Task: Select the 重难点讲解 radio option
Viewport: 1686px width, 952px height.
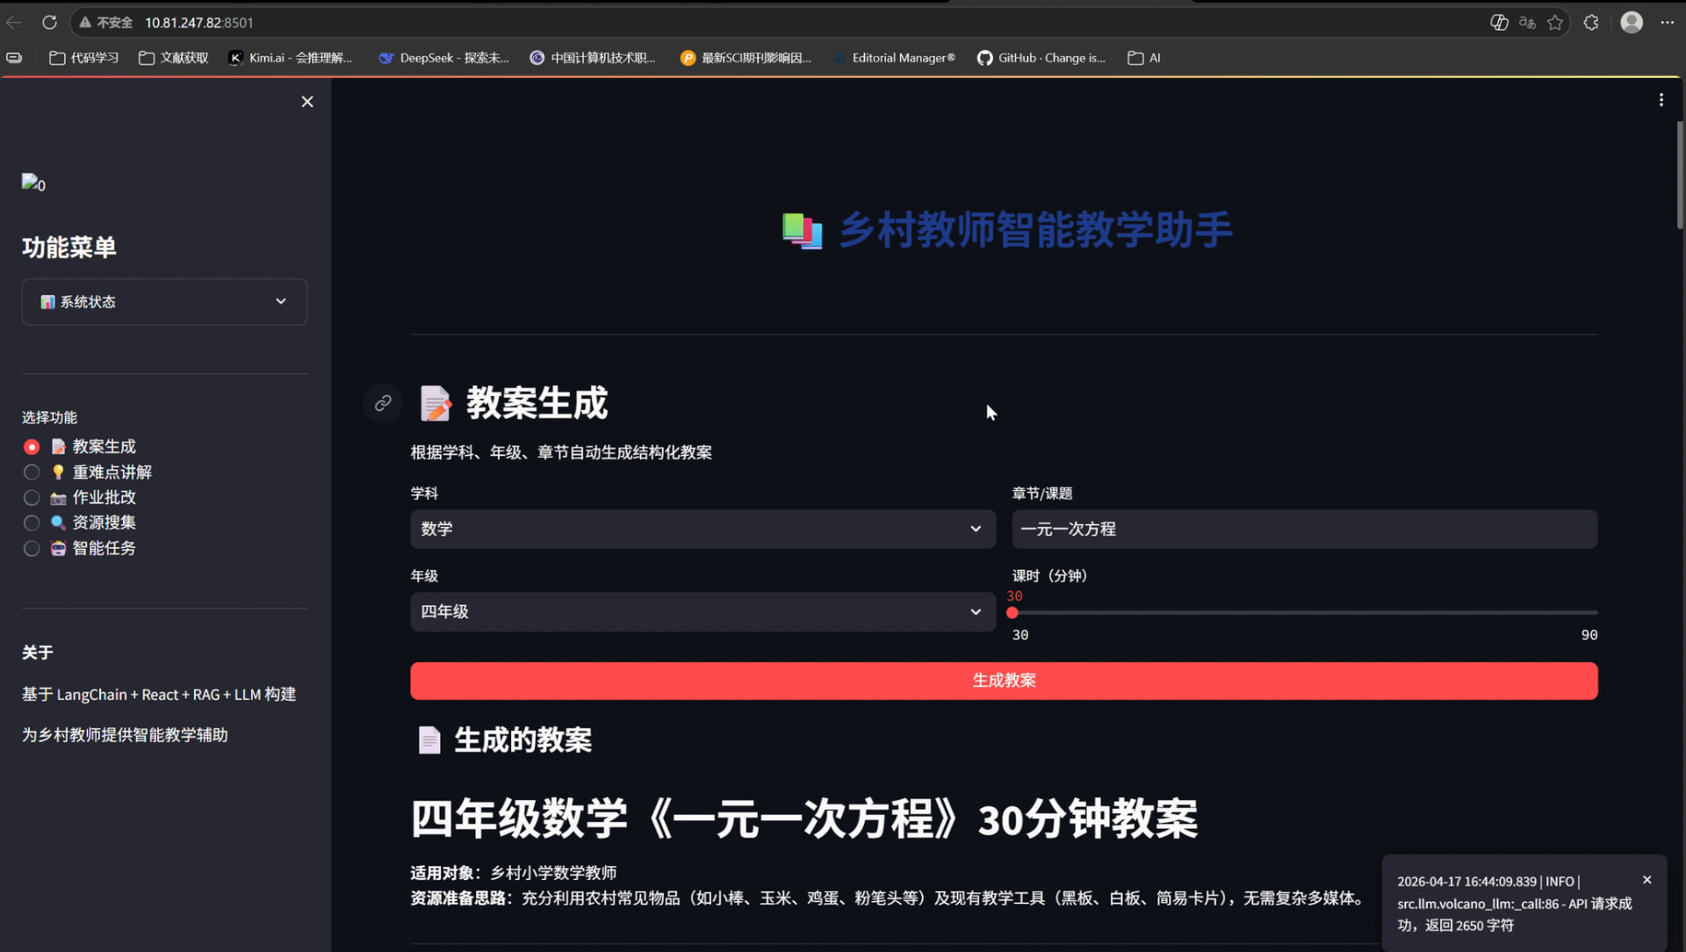Action: point(32,472)
